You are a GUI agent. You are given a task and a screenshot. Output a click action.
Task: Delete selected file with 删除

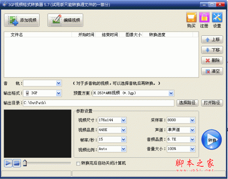click(212, 60)
